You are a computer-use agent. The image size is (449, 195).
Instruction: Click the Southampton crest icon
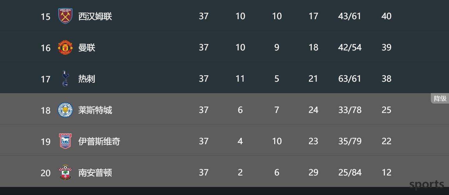coord(65,172)
